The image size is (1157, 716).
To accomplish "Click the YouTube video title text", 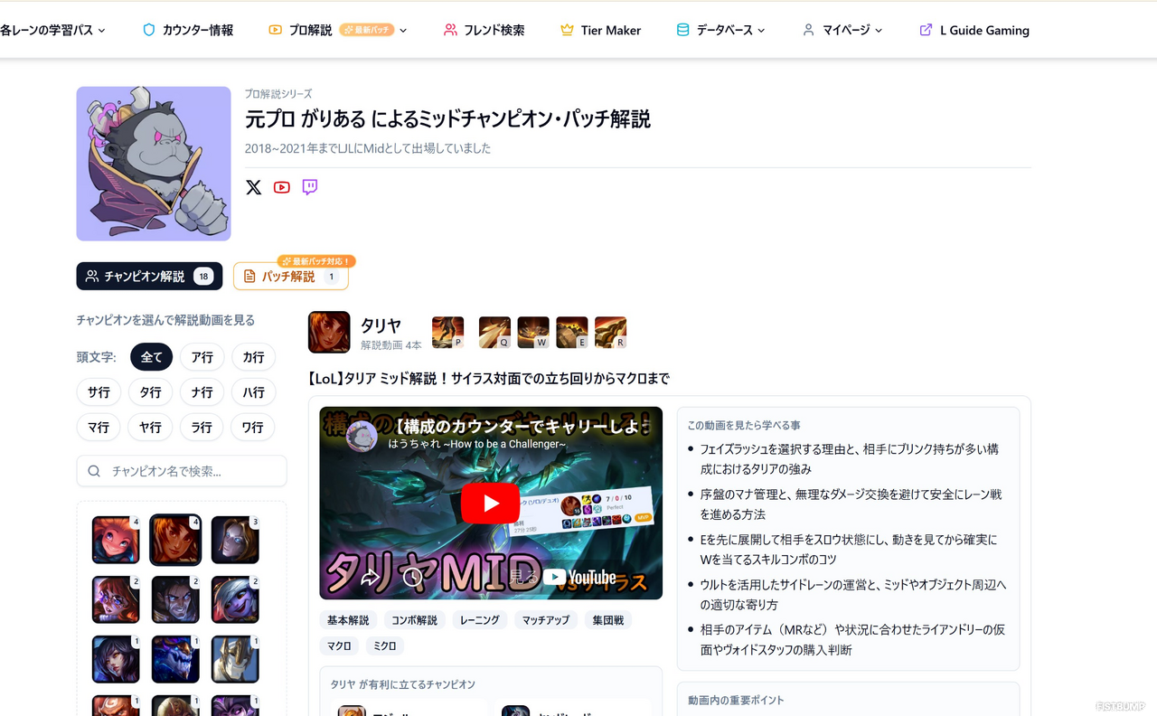I will (x=521, y=425).
